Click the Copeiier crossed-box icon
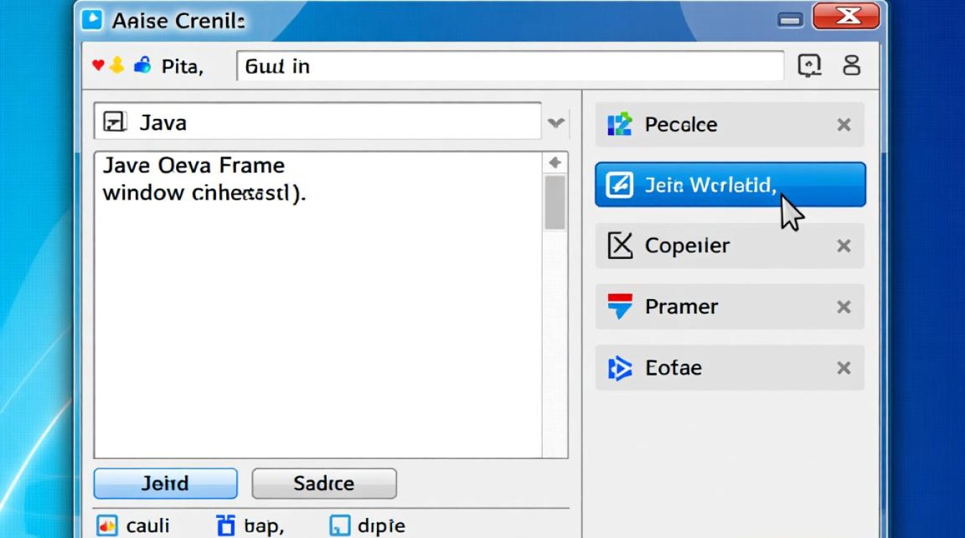Viewport: 965px width, 538px height. 620,245
